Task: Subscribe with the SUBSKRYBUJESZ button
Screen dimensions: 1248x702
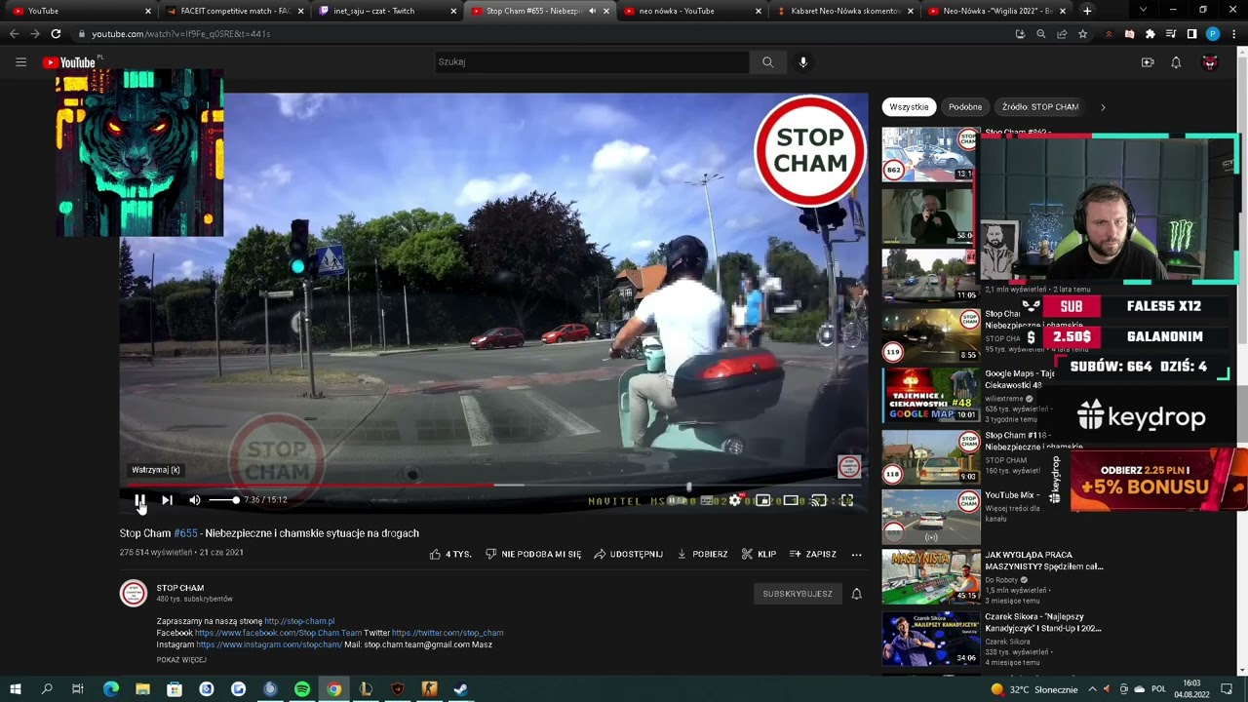Action: [798, 594]
